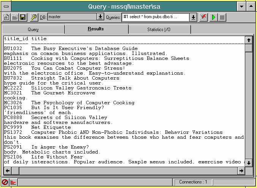Click row PS2091 Is Anger the Enemy?
This screenshot has height=188, width=257.
pos(47,147)
